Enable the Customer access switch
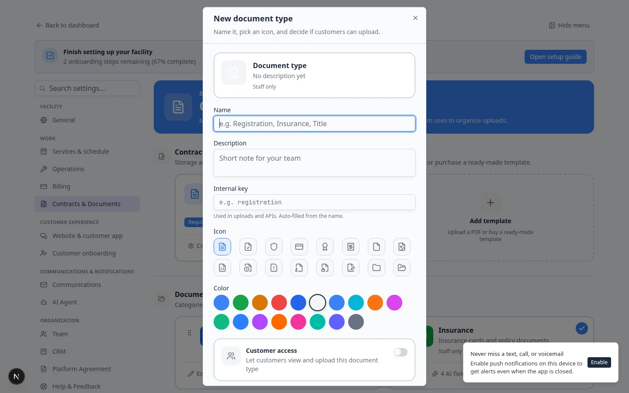629x393 pixels. click(401, 352)
